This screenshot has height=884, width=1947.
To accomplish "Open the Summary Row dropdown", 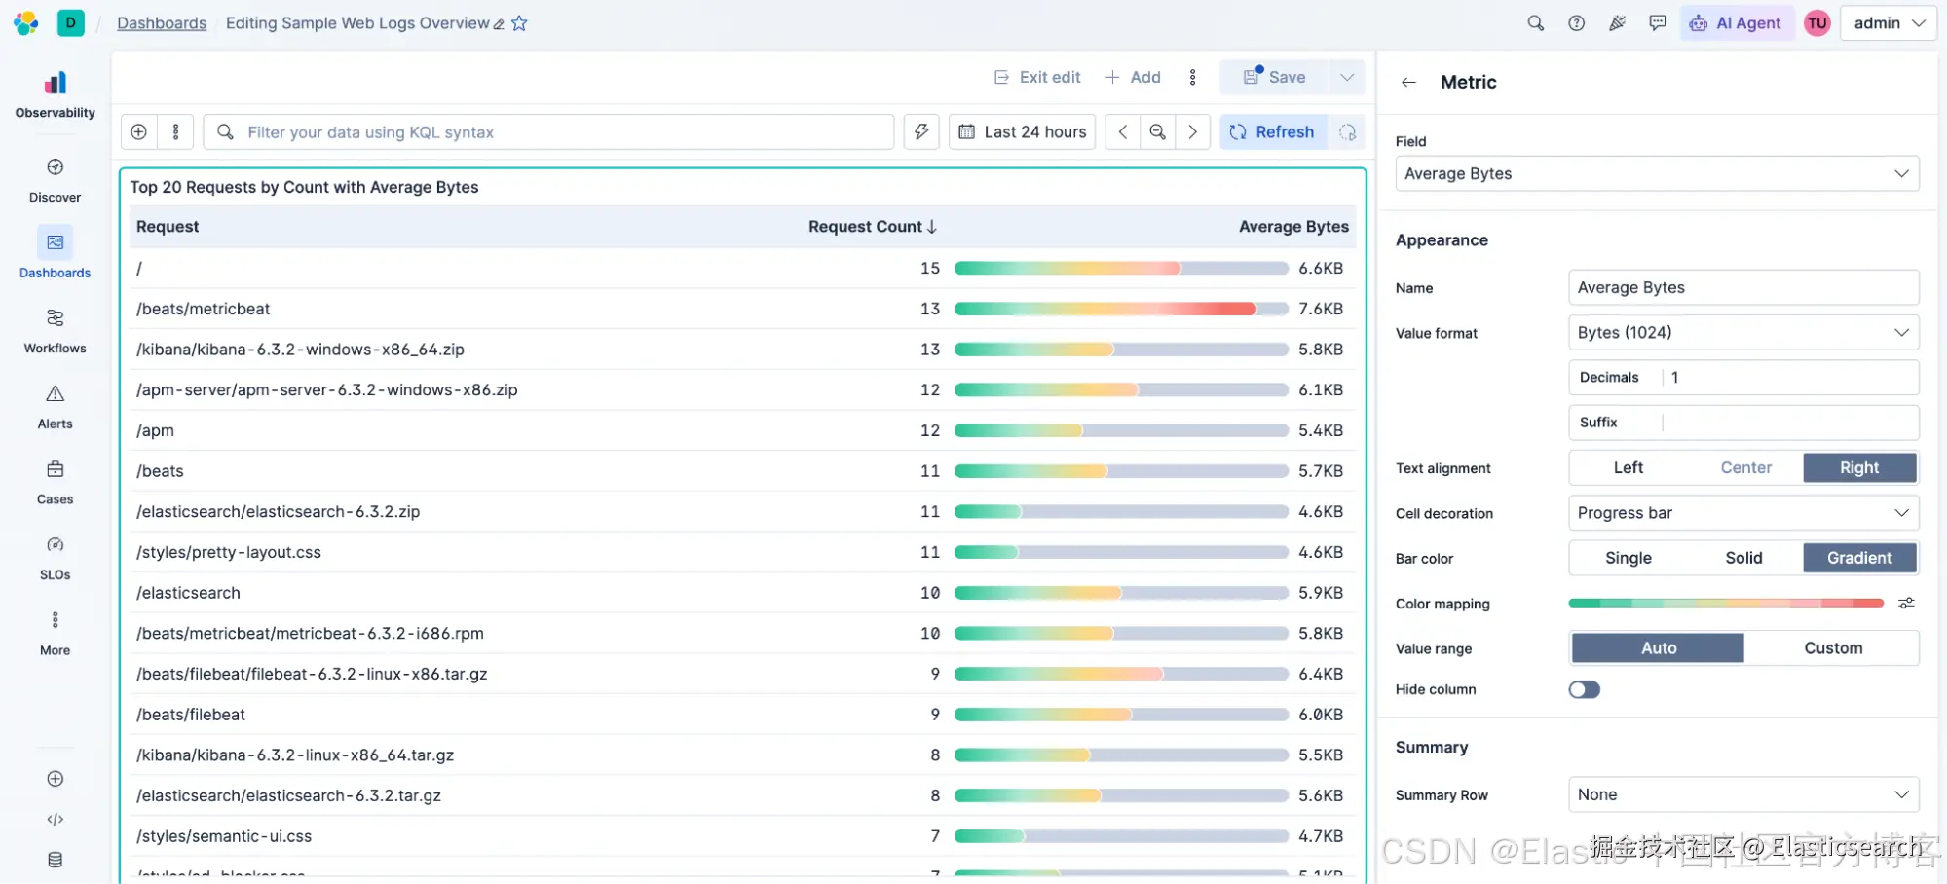I will pyautogui.click(x=1742, y=794).
